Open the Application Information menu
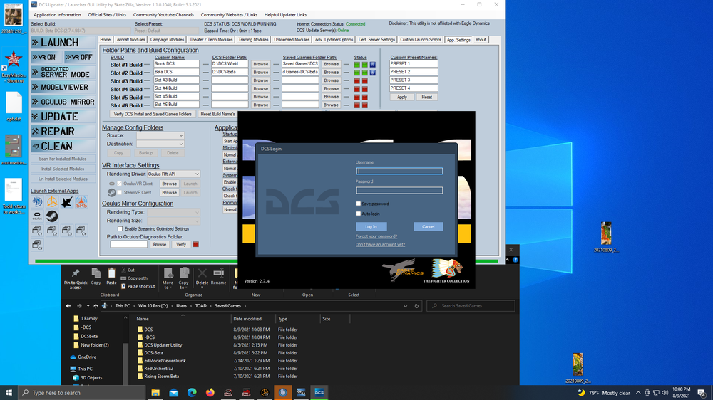The height and width of the screenshot is (400, 713). coord(57,14)
